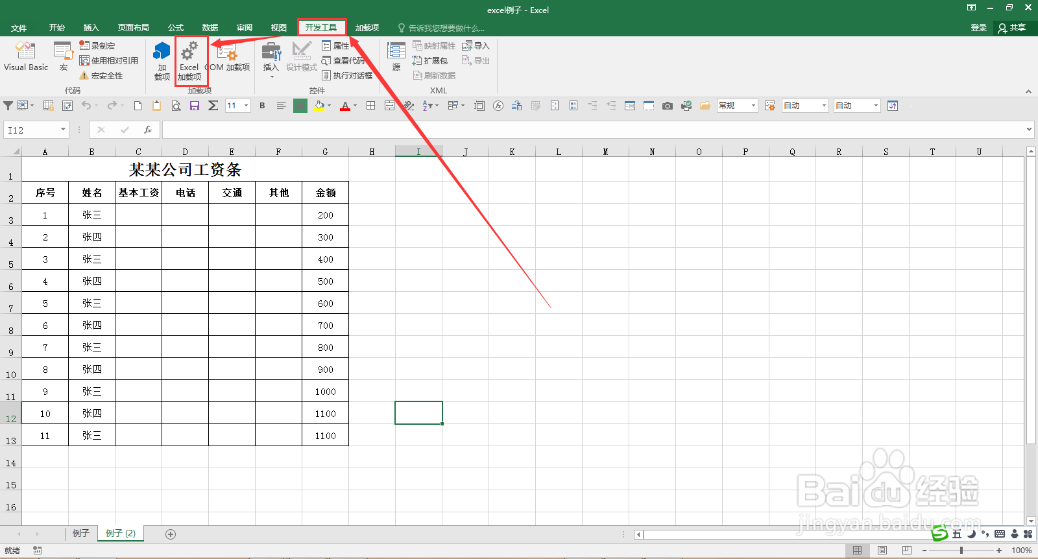Open the font color dropdown arrow
The image size is (1038, 559).
click(356, 106)
